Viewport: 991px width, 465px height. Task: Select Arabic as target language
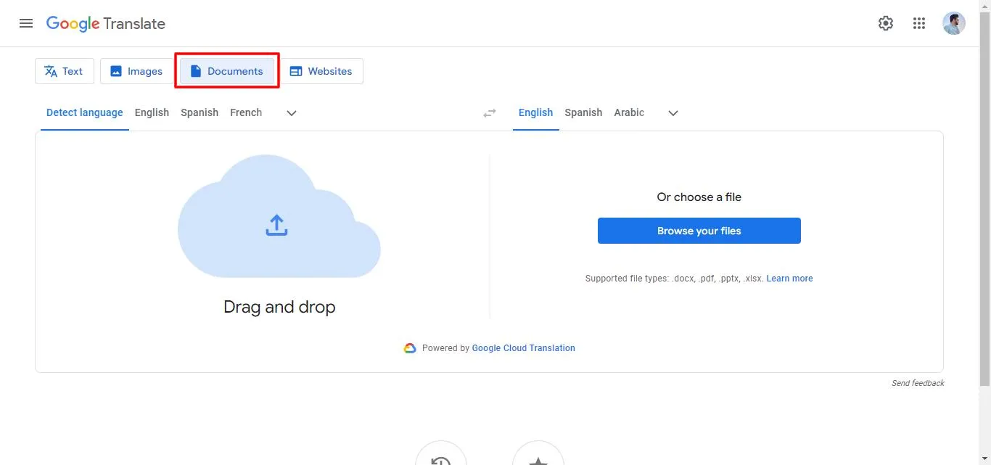[x=628, y=112]
